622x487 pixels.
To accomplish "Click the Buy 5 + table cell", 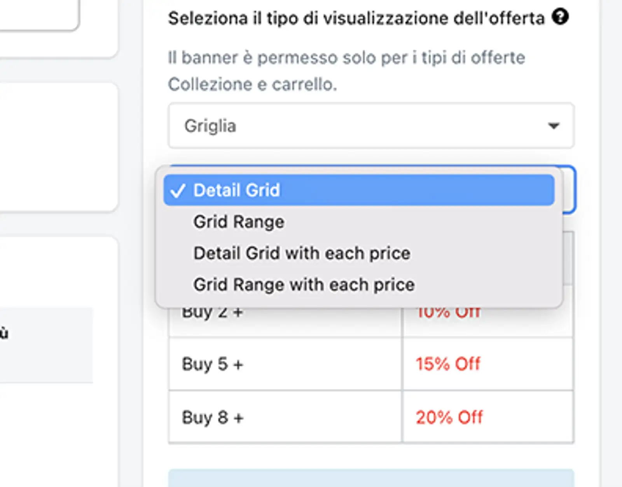I will click(285, 364).
